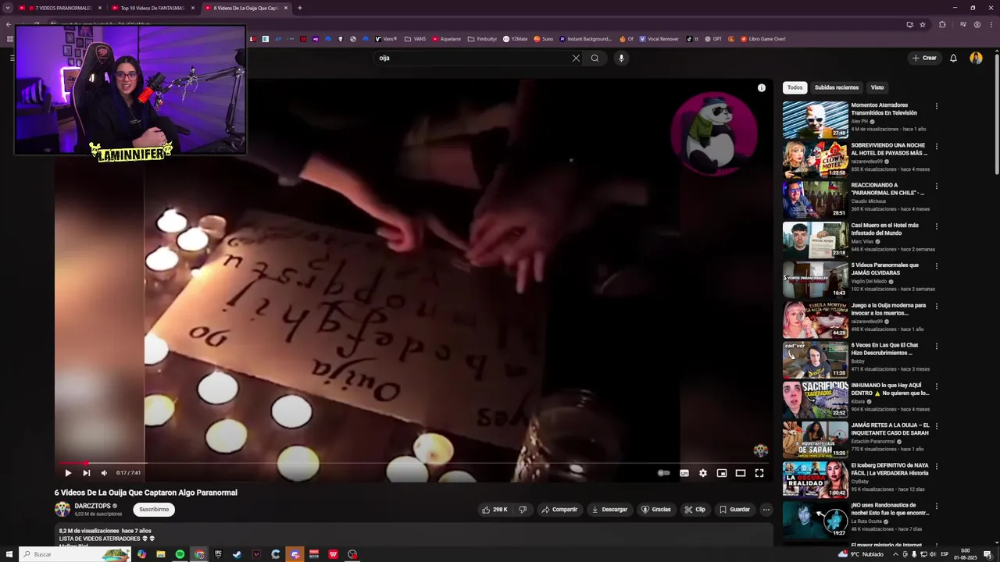Click the Crear button
The width and height of the screenshot is (1000, 562).
pyautogui.click(x=924, y=58)
